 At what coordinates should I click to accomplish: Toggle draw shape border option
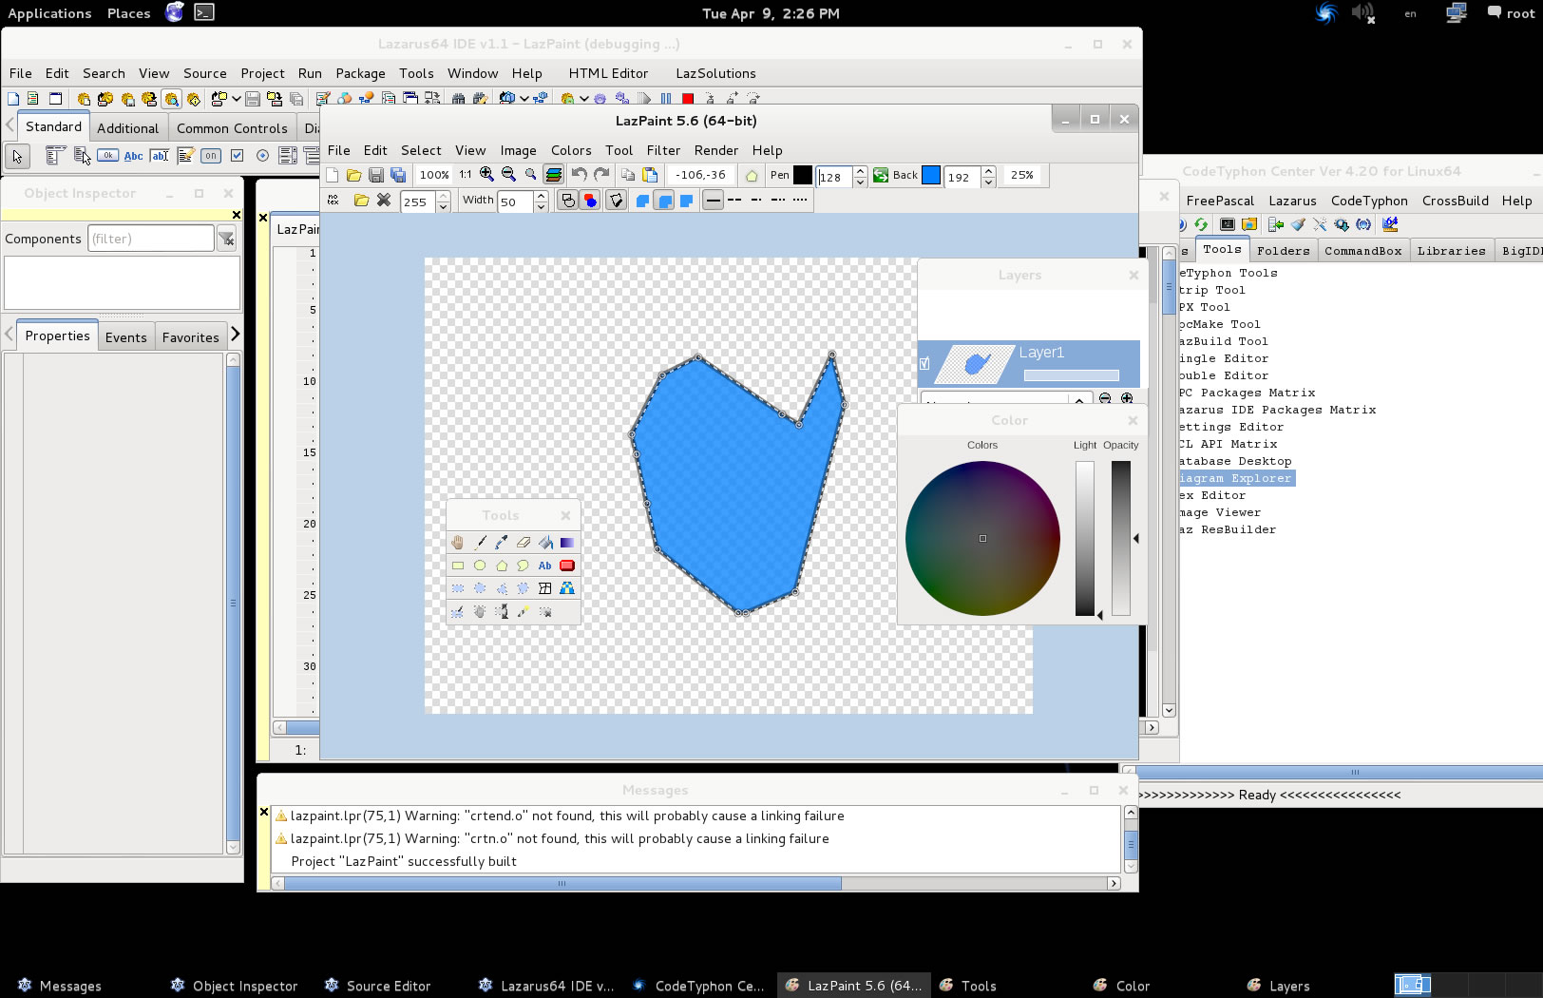567,200
